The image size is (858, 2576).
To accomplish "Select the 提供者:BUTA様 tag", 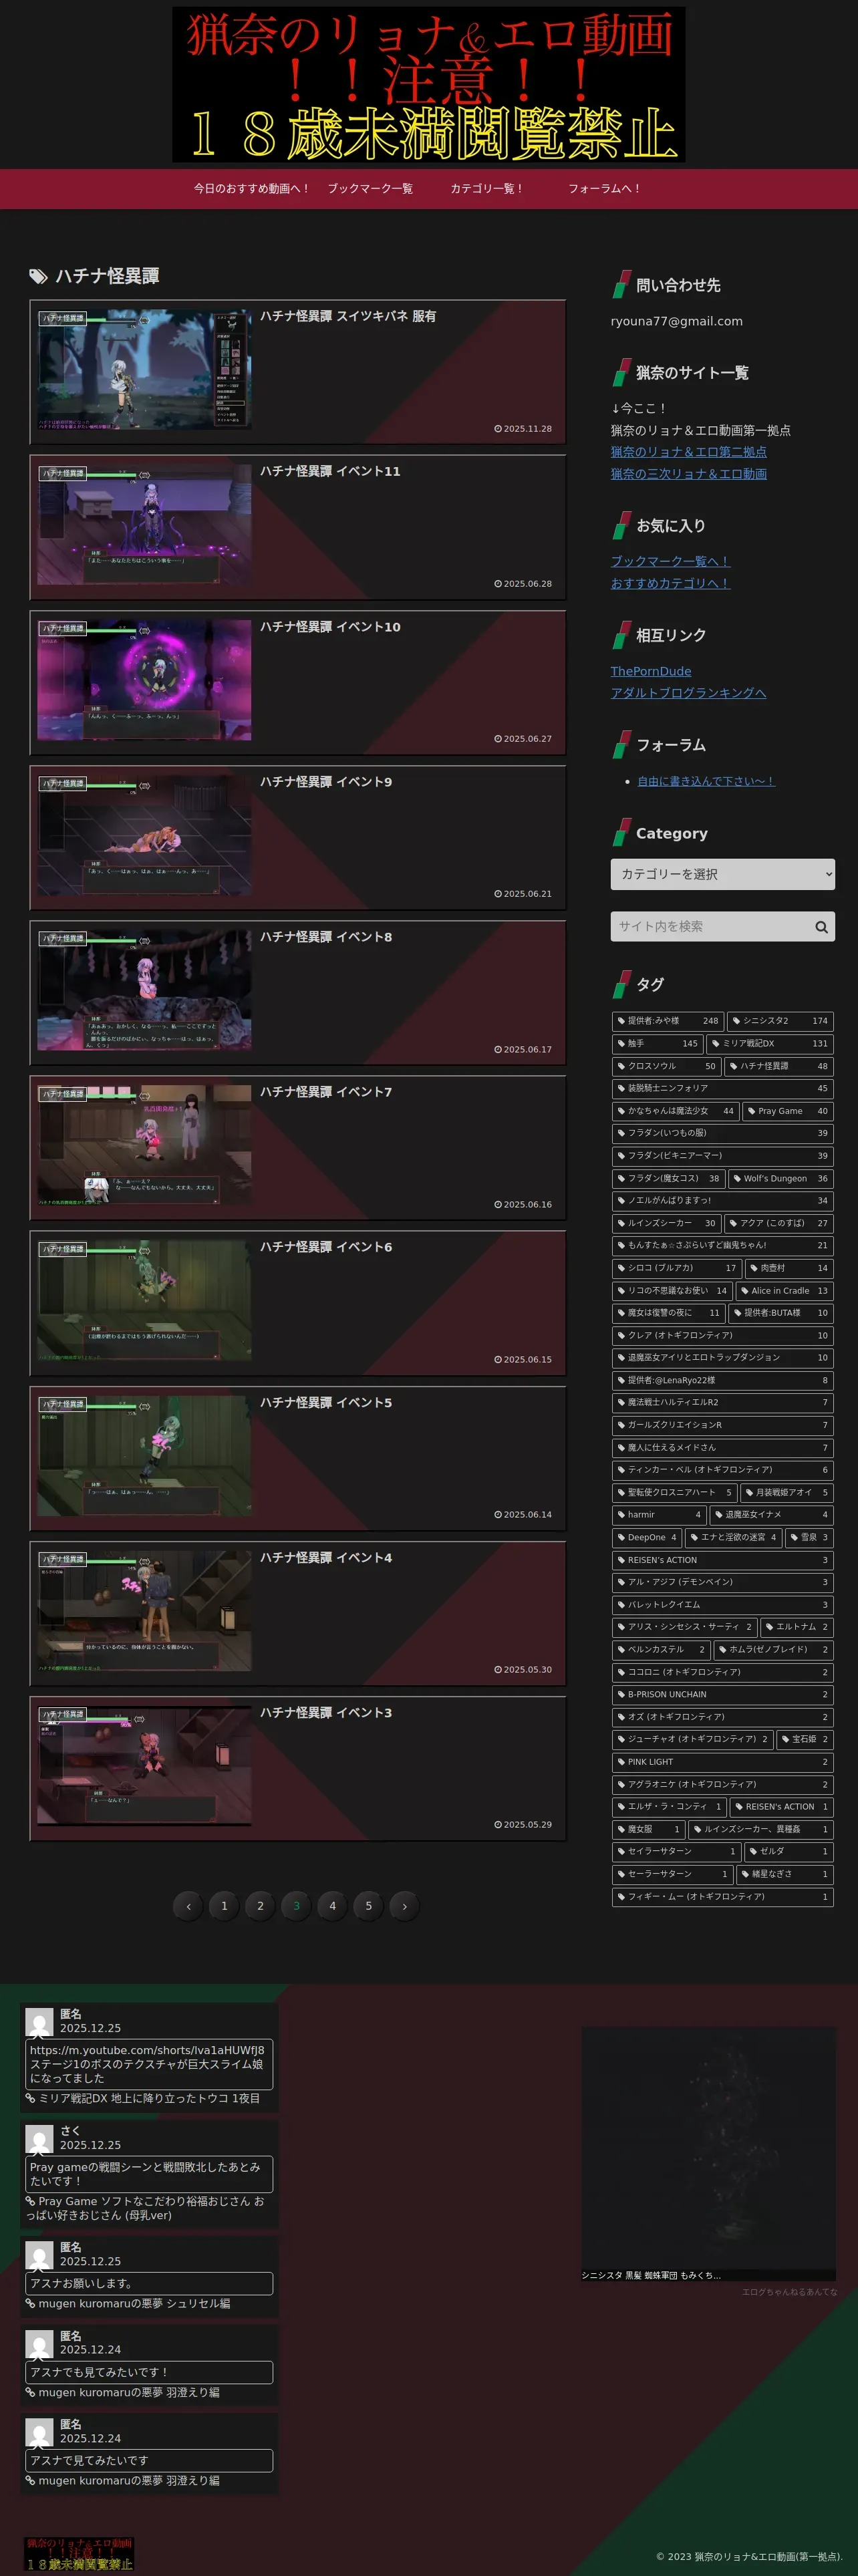I will [x=781, y=1313].
